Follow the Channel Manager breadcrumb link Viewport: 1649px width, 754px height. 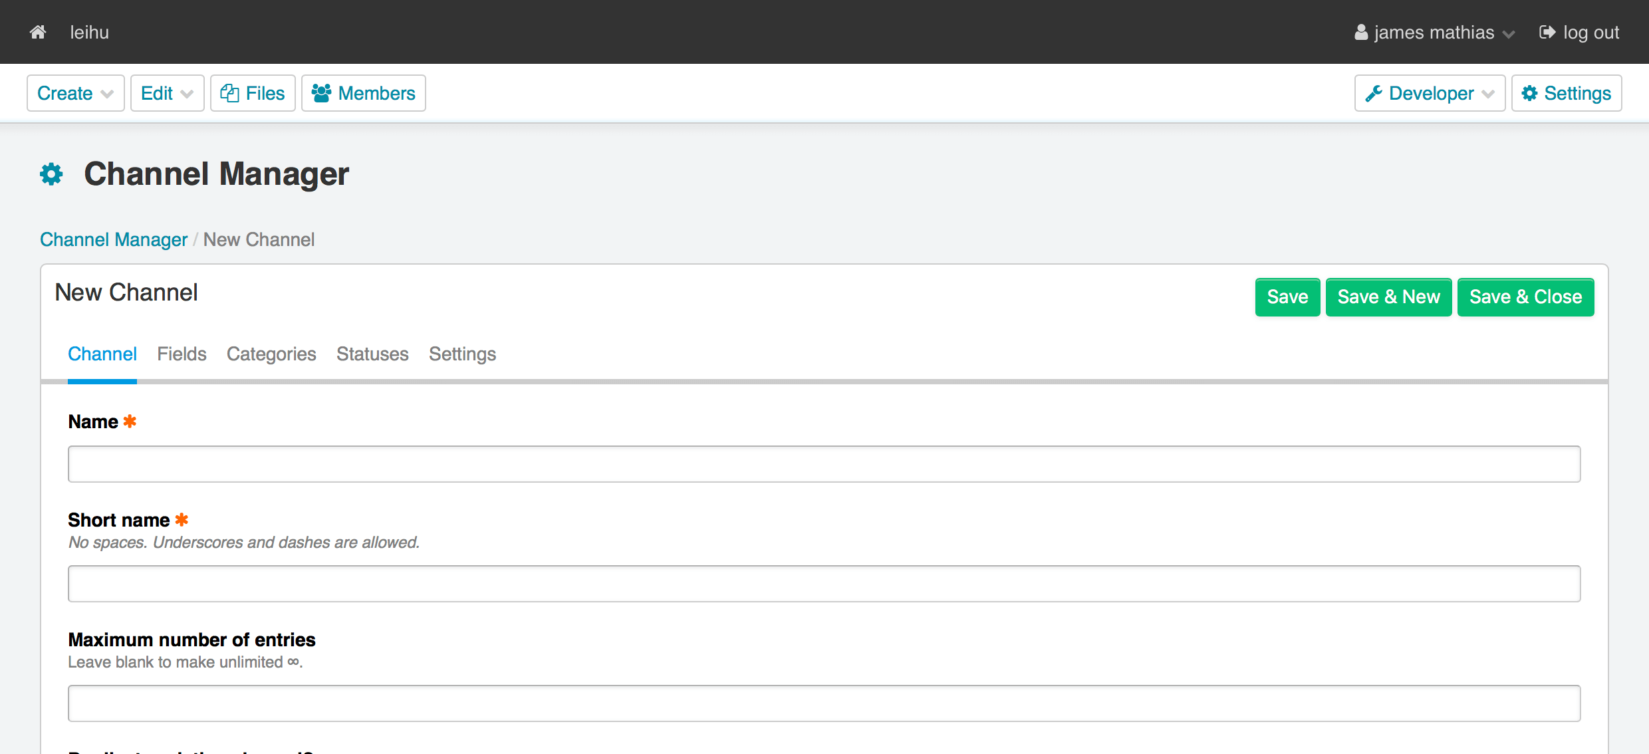[x=114, y=239]
